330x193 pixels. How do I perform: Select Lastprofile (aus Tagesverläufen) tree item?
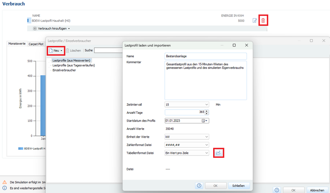[x=74, y=65]
